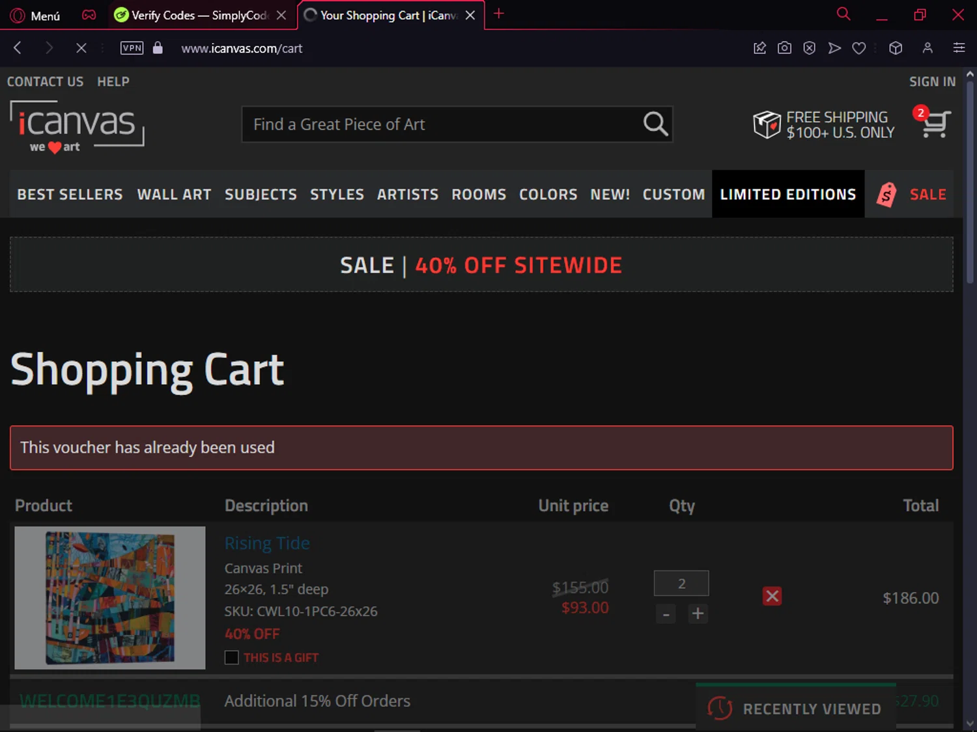
Task: Click the Additional 15% Off Orders text
Action: pyautogui.click(x=317, y=701)
